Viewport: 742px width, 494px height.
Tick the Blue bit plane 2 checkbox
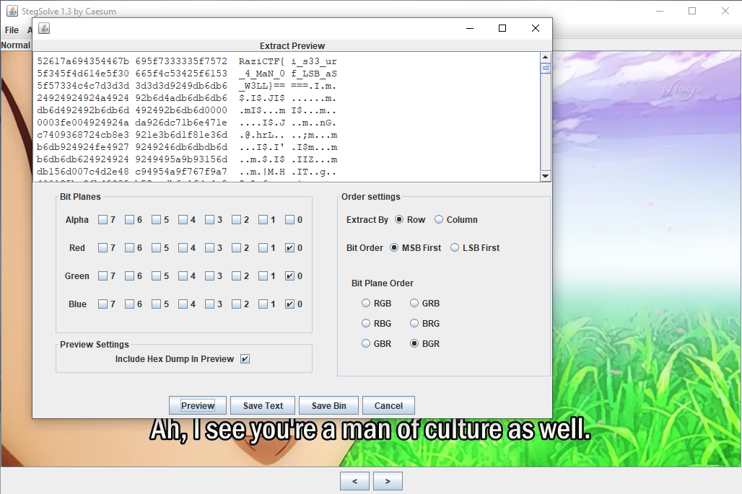tap(236, 304)
